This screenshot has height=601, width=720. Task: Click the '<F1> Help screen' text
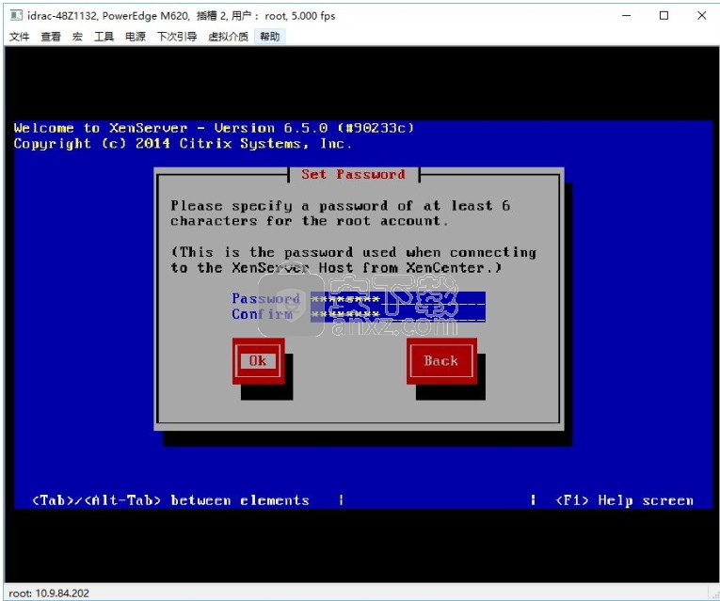625,500
